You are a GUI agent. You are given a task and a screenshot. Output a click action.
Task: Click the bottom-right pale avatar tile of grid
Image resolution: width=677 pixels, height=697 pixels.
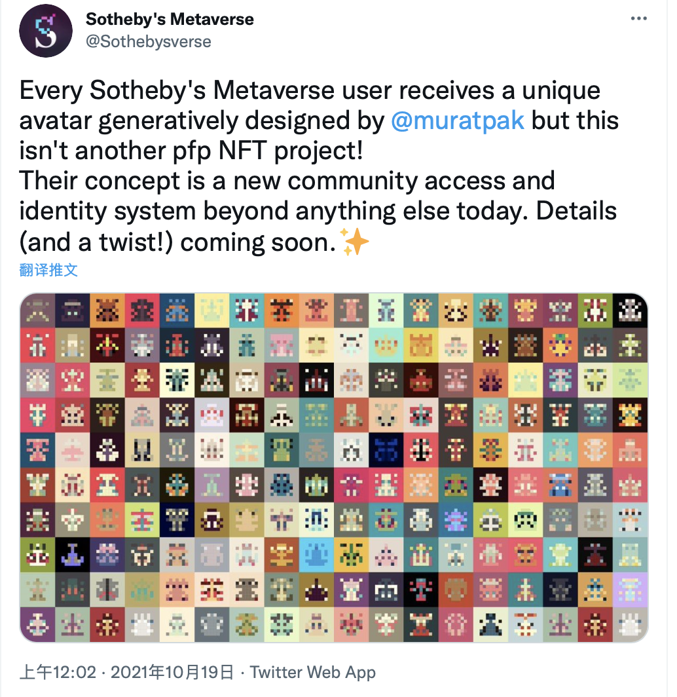click(630, 624)
